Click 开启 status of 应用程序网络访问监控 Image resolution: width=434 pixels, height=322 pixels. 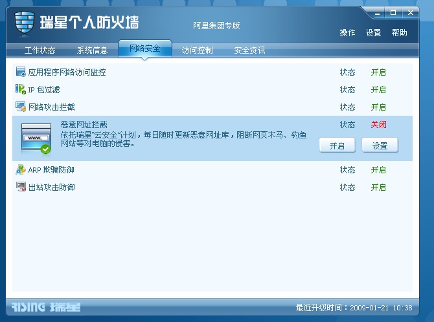[378, 72]
